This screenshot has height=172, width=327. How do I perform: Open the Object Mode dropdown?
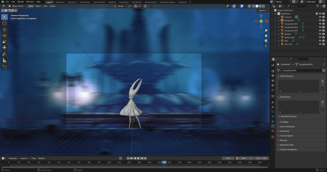click(x=17, y=6)
